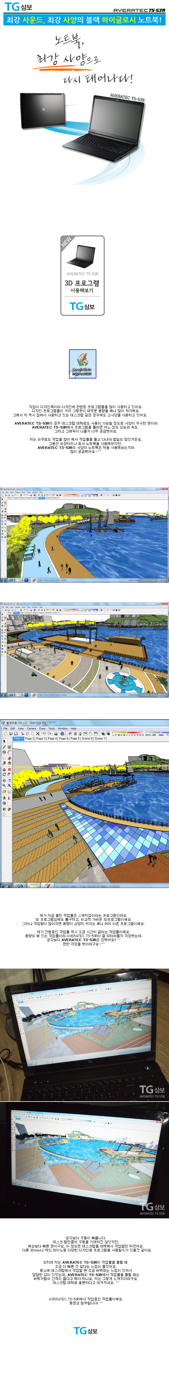Screen dimensions: 169x1383
Task: Open the Edit menu in largest SketchUp window
Action: pyautogui.click(x=13, y=728)
